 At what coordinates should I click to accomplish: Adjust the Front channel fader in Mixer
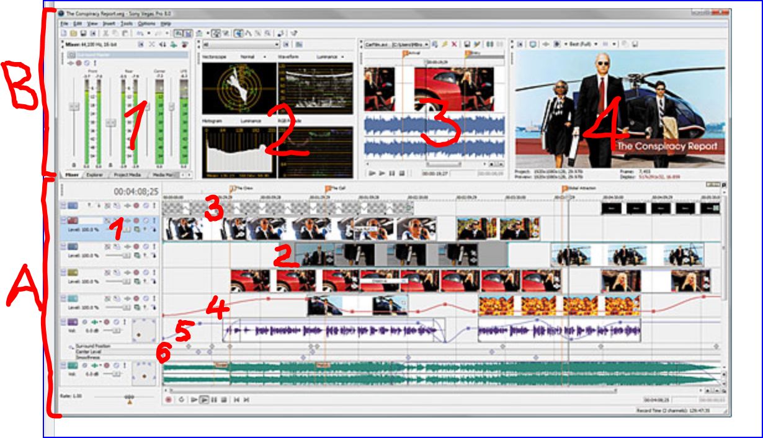(x=74, y=106)
